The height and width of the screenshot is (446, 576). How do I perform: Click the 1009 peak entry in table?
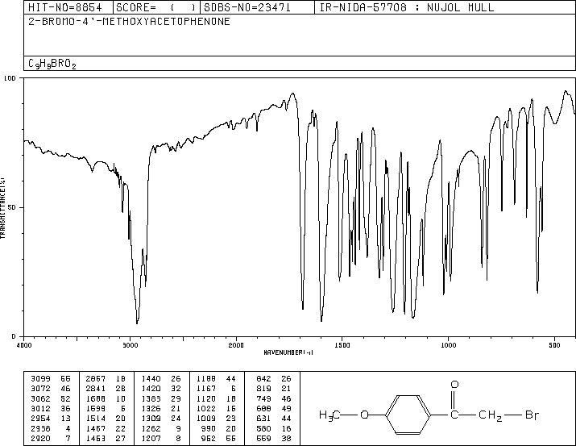[216, 419]
